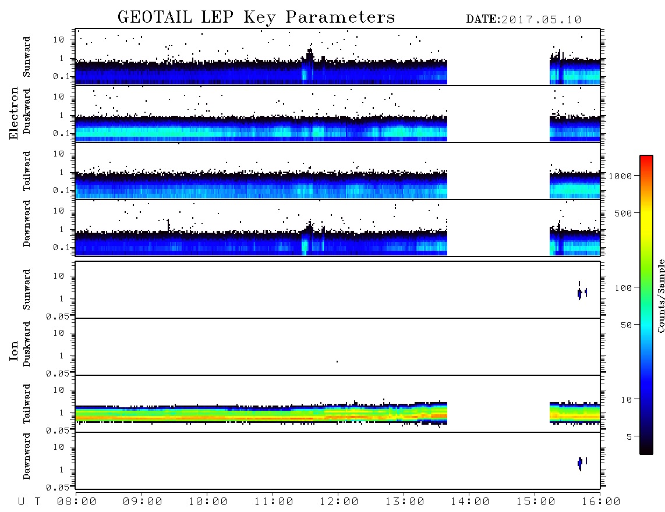Click the "Counts/Sample" colorbar label
This screenshot has width=665, height=512.
(x=660, y=296)
